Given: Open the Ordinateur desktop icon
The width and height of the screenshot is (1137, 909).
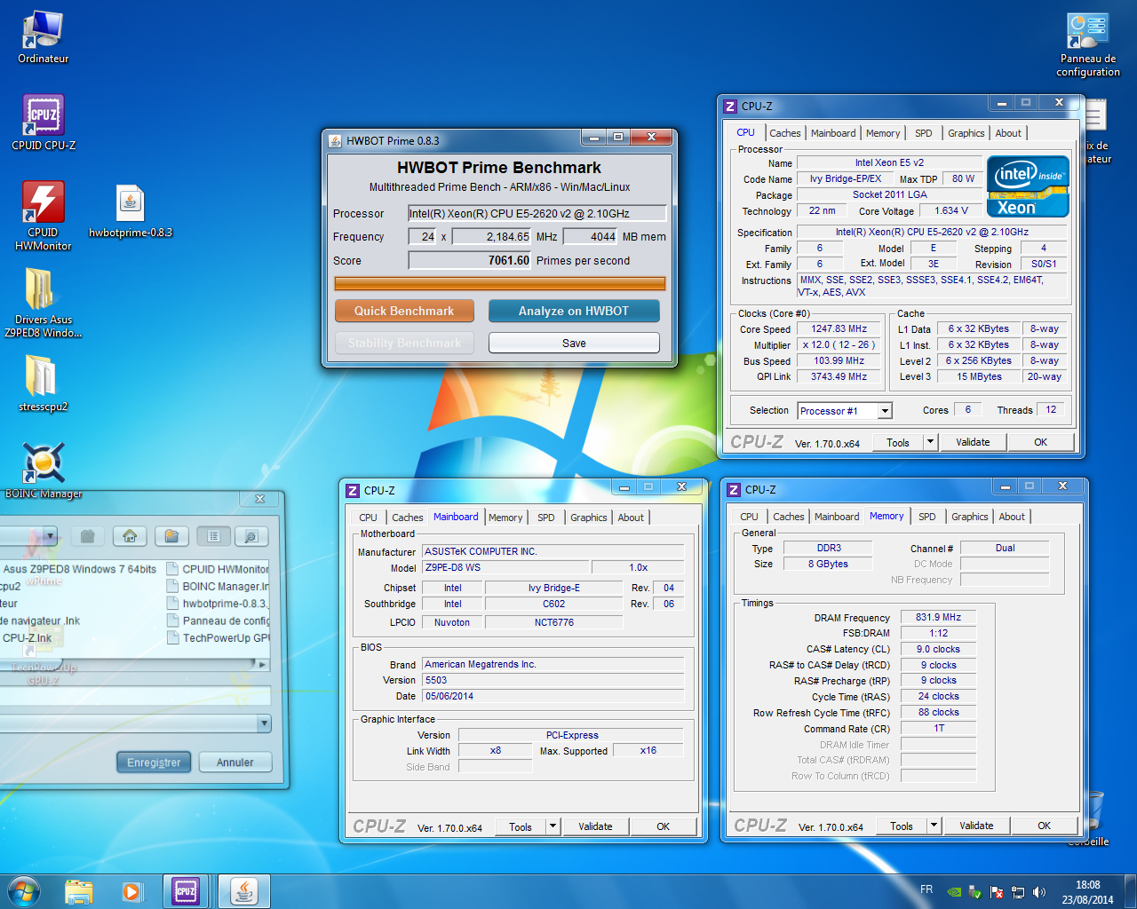Looking at the screenshot, I should (43, 37).
